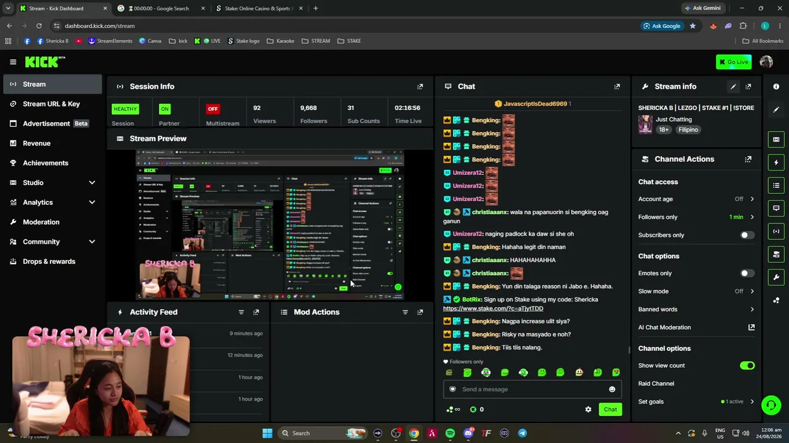This screenshot has width=789, height=443.
Task: Go to Moderation page
Action: [52, 222]
